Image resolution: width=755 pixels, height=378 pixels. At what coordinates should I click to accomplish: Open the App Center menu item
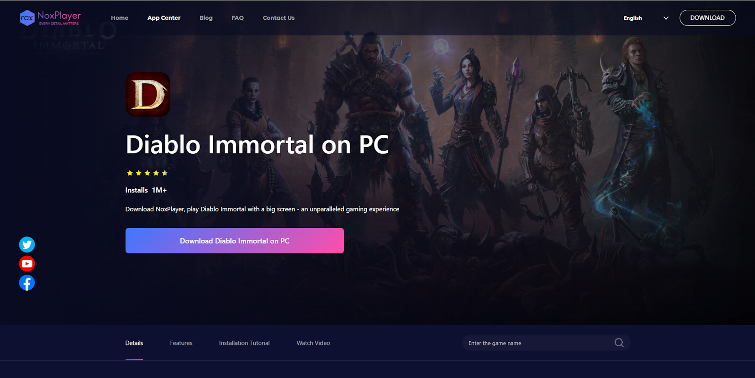tap(164, 18)
